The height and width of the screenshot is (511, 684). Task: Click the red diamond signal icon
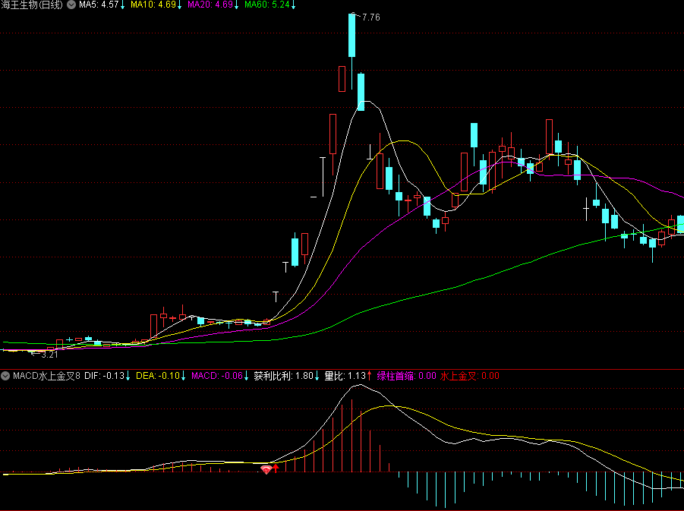click(x=266, y=470)
